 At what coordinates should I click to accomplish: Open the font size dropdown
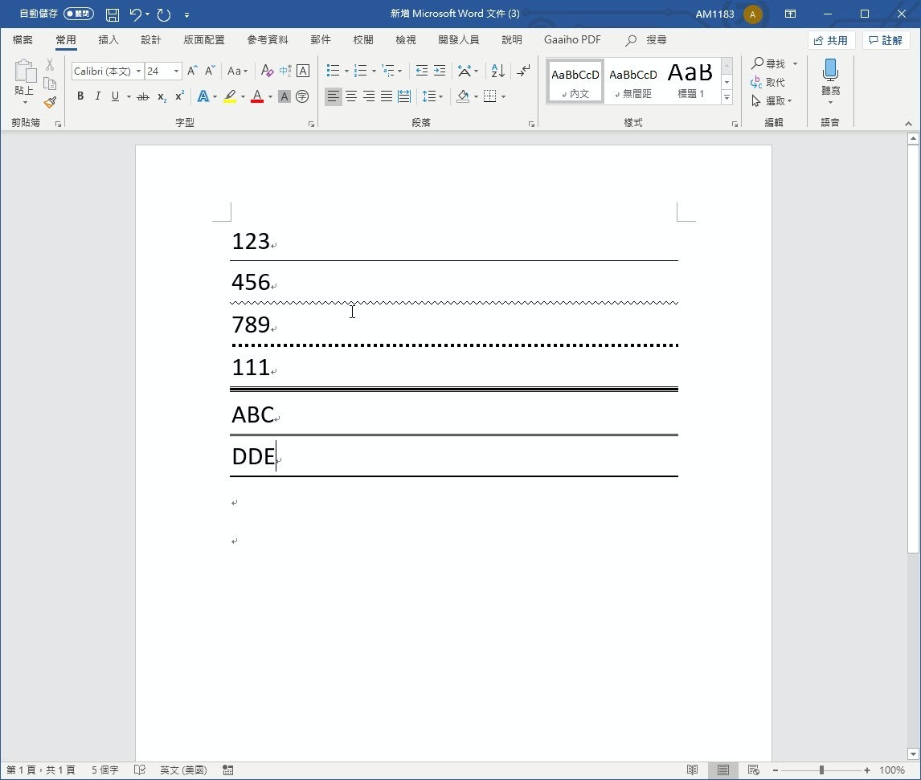pyautogui.click(x=176, y=71)
